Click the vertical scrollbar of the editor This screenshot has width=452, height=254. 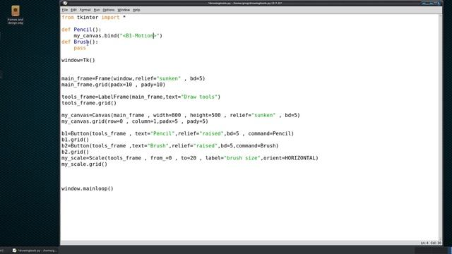tap(440, 127)
